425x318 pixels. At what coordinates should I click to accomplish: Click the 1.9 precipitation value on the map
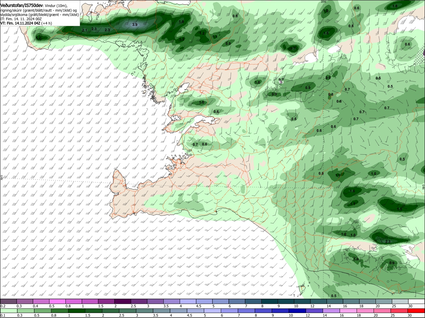181,22
